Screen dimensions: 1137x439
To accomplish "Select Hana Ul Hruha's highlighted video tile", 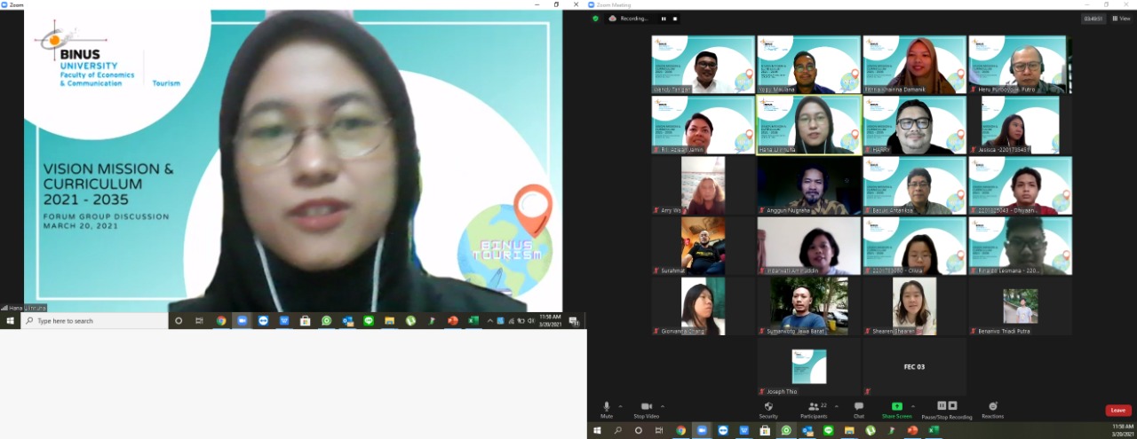I will 809,125.
